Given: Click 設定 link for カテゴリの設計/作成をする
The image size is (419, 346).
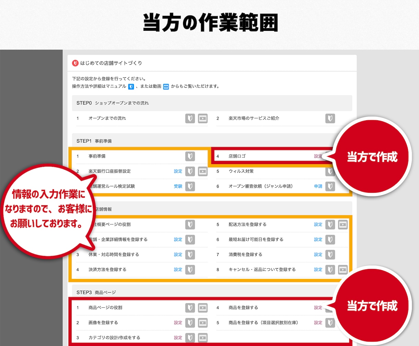Looking at the screenshot, I should click(178, 338).
